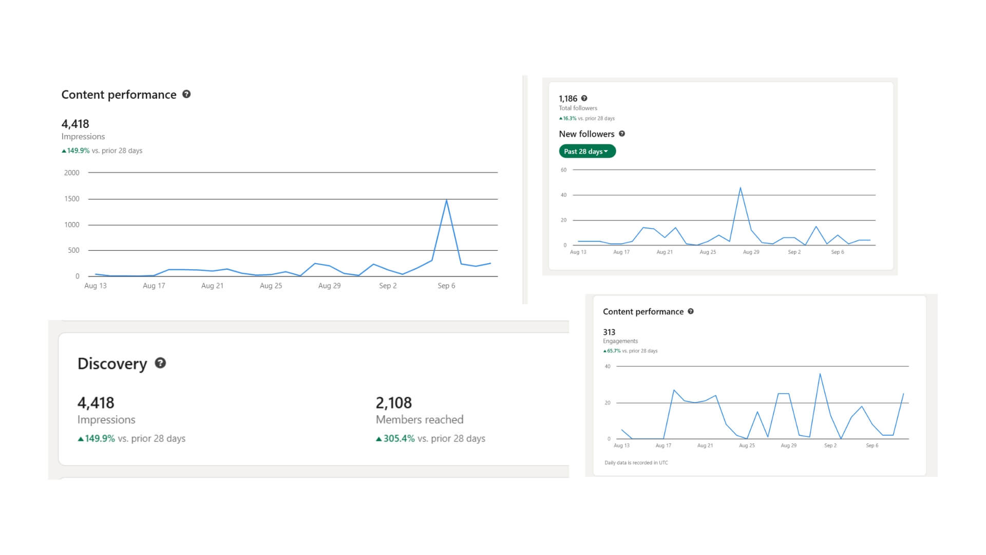Click 'Daily data is recorded in UTC' note
The image size is (986, 555).
pos(636,462)
